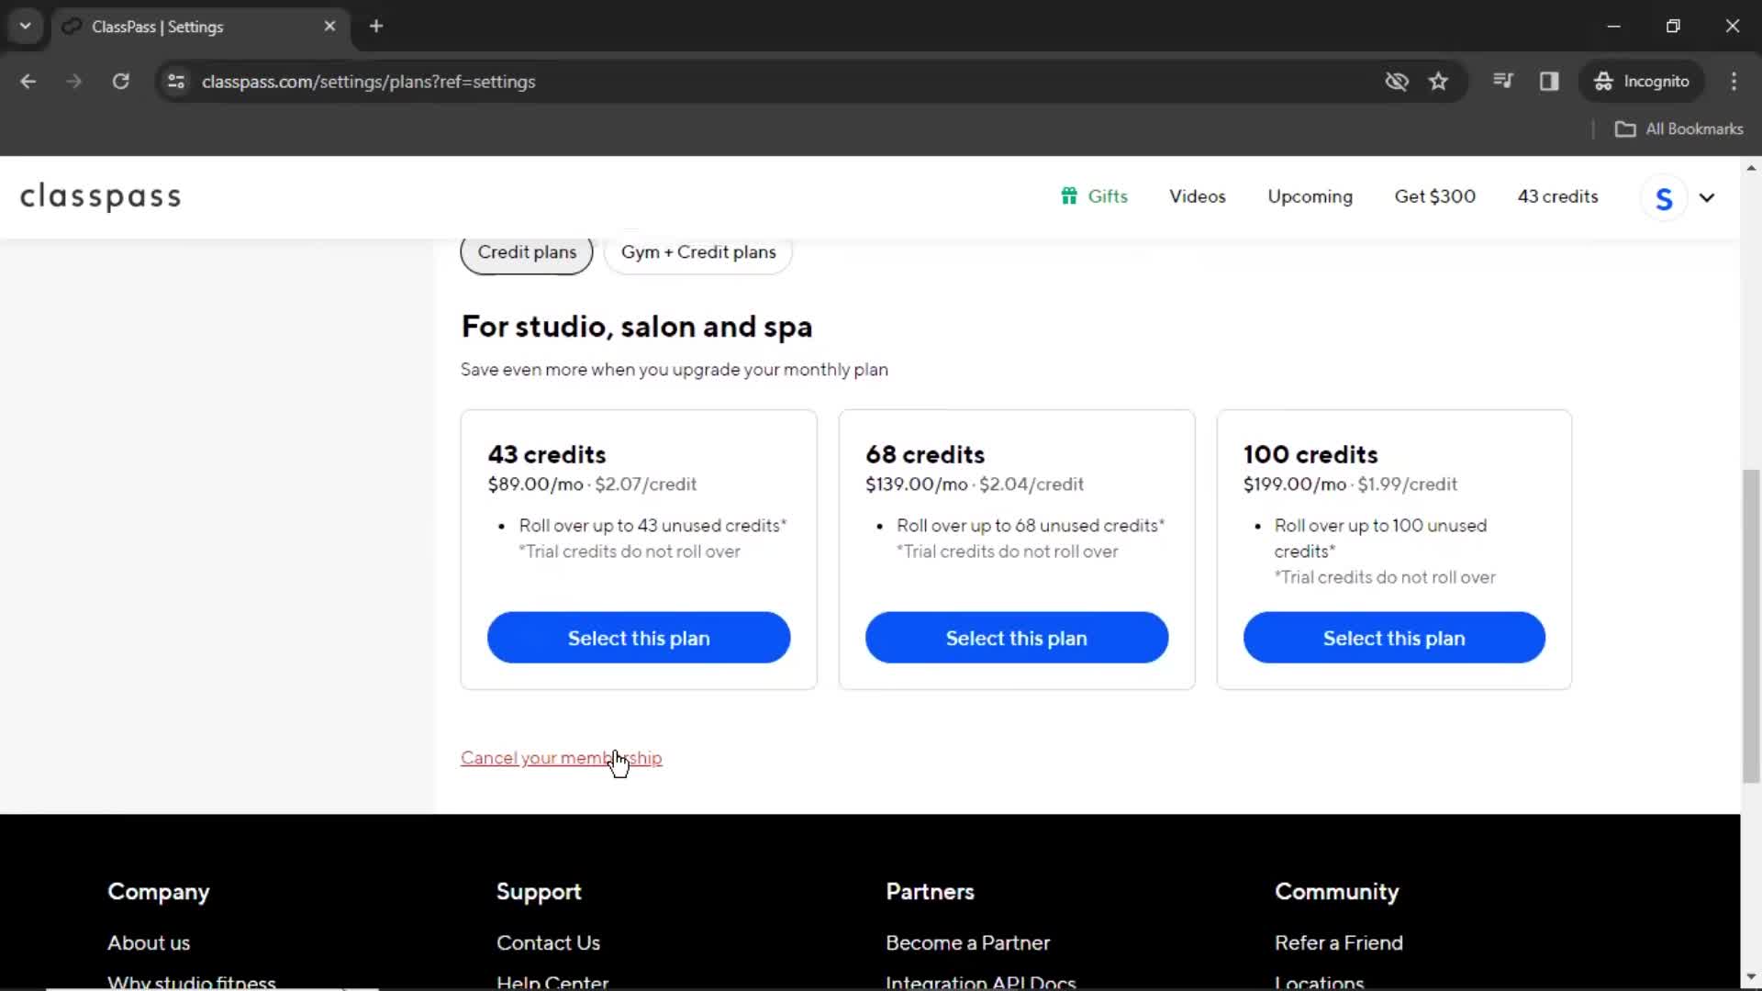Click 'Roll over up to 68 unused credits' text
Viewport: 1762px width, 991px height.
[x=1030, y=526]
